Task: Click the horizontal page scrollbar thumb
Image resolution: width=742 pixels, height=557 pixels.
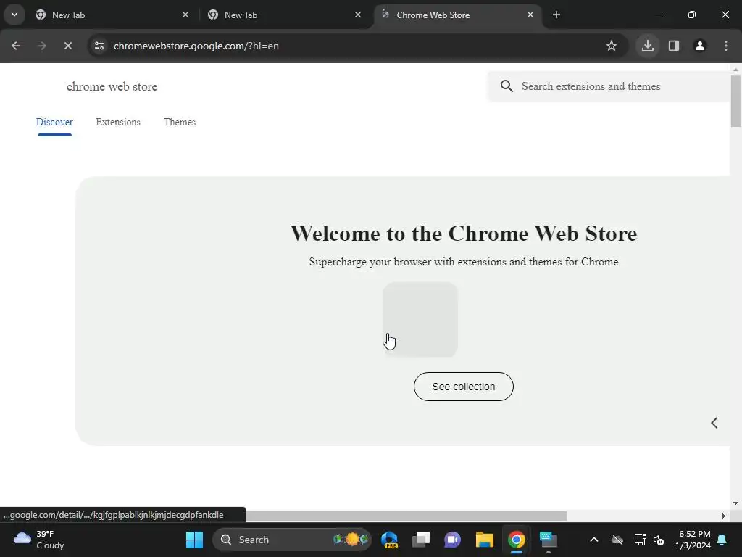Action: point(406,516)
